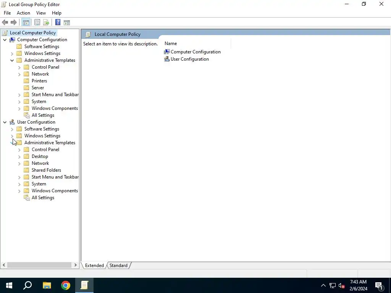This screenshot has height=293, width=391.
Task: Open the Action menu
Action: tap(23, 13)
